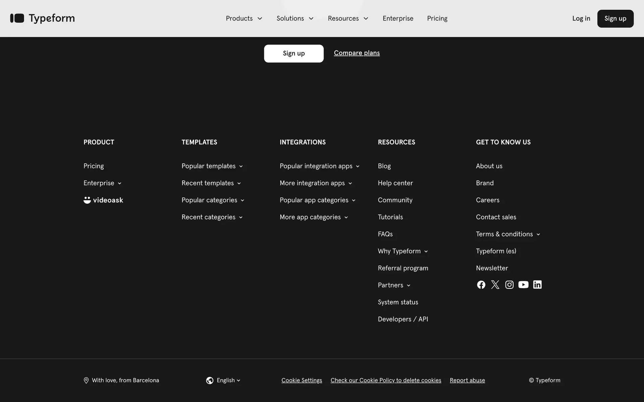Expand Popular integration apps list
This screenshot has height=402, width=644.
pos(319,166)
